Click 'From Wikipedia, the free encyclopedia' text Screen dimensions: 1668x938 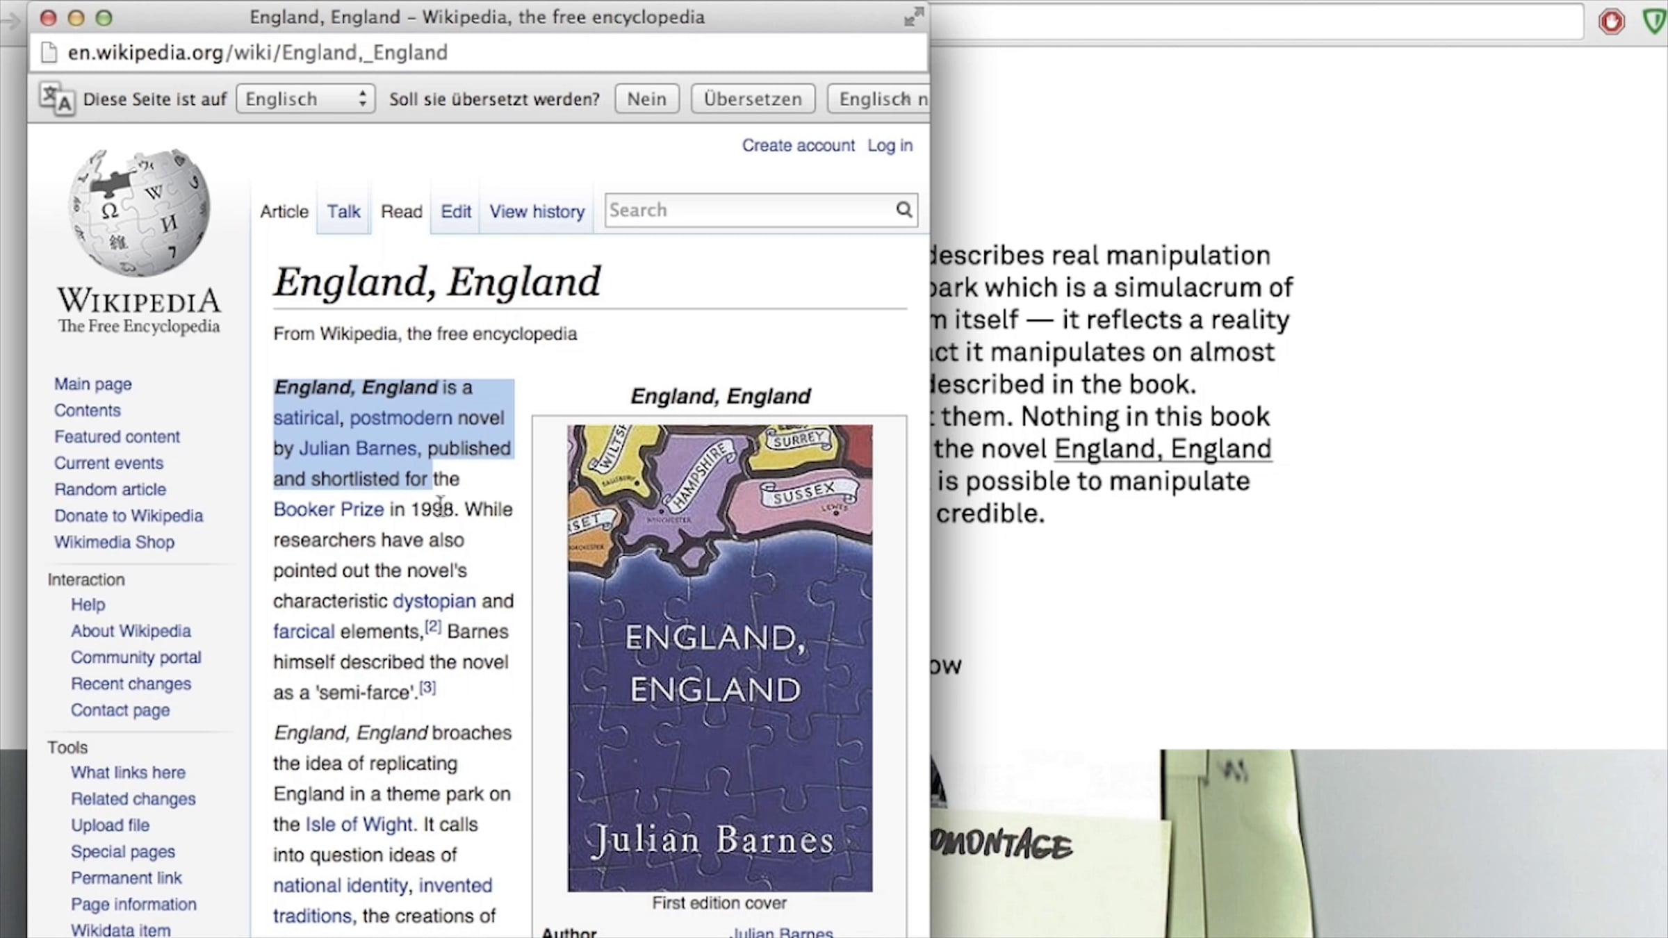425,334
